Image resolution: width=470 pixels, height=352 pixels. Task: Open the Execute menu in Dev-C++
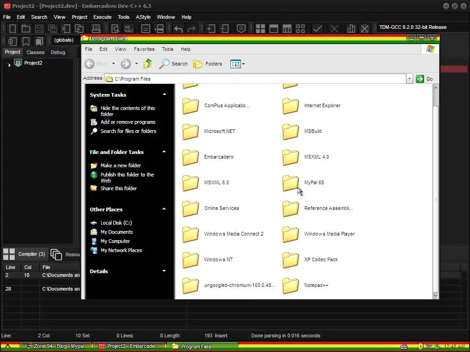[x=102, y=17]
